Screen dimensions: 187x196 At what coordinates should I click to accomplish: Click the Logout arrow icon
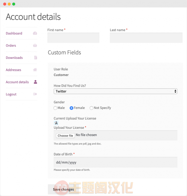(x=35, y=94)
